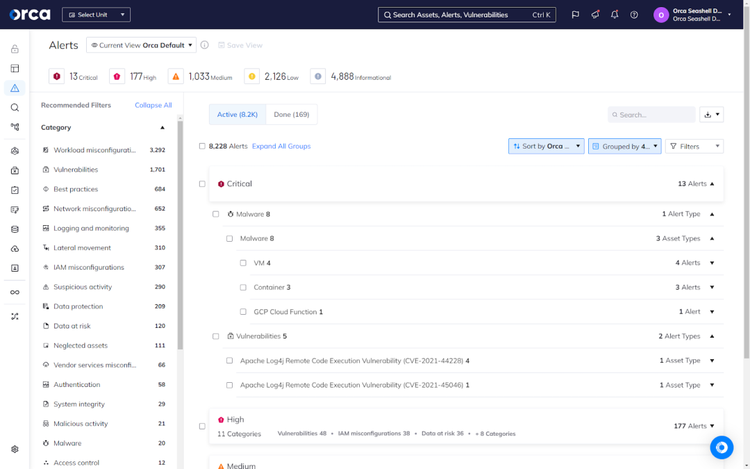
Task: Click the Critical severity count icon
Action: tap(57, 76)
